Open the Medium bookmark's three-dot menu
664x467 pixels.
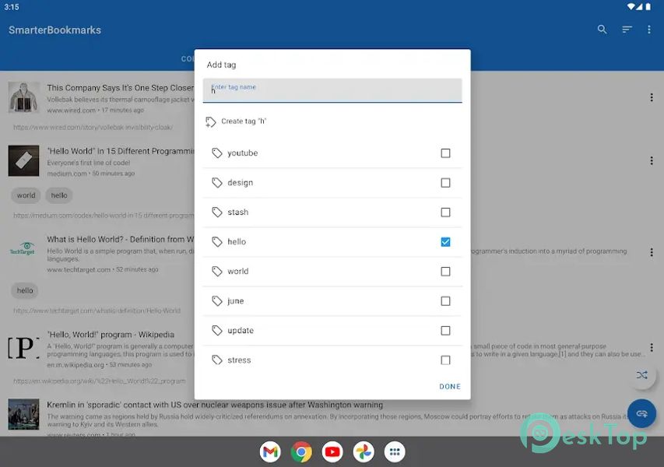pos(652,160)
